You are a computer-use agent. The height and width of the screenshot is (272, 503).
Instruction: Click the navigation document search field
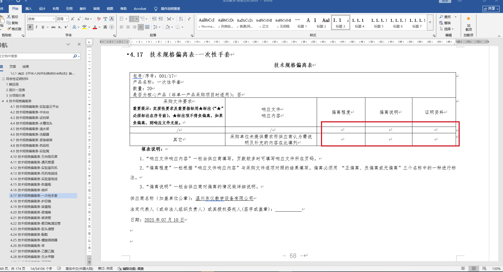(x=36, y=56)
